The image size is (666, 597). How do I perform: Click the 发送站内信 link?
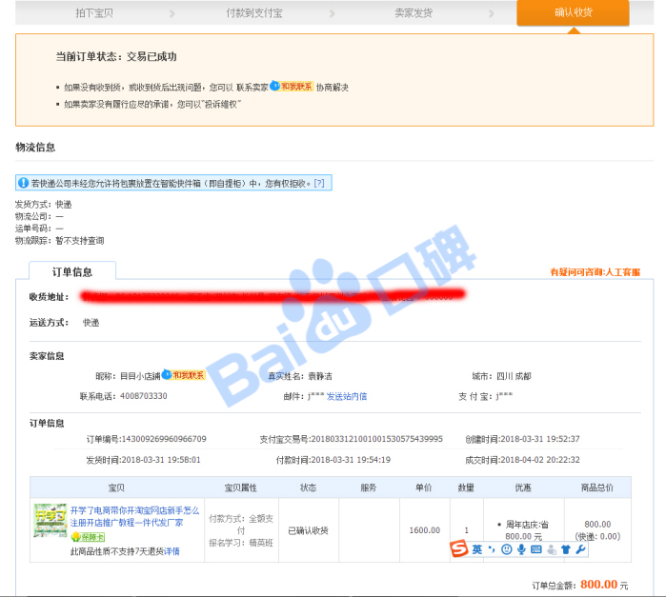tap(347, 396)
